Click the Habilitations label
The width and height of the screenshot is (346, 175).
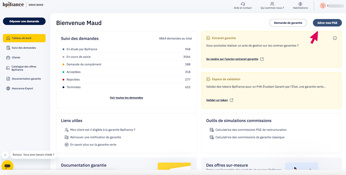coord(300,8)
